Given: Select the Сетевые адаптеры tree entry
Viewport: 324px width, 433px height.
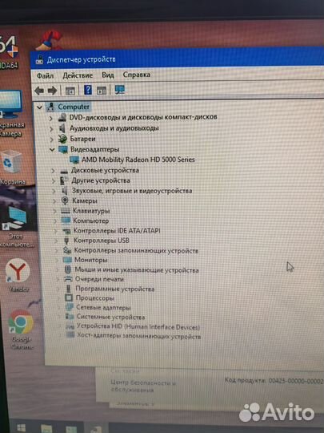Looking at the screenshot, I should click(103, 307).
